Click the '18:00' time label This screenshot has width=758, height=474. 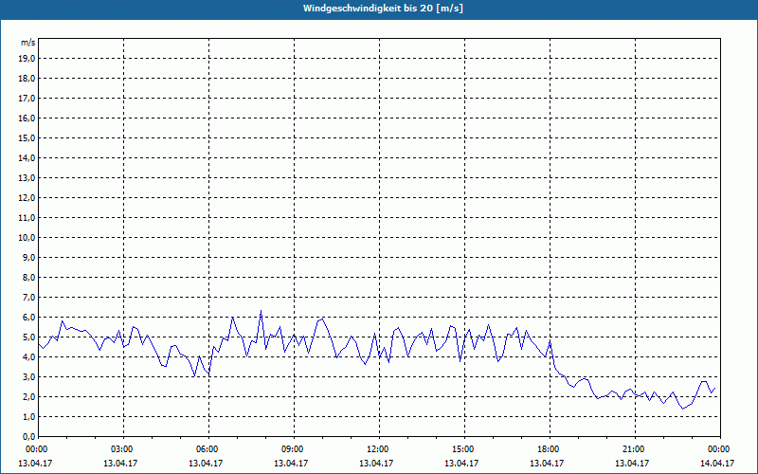[x=550, y=449]
